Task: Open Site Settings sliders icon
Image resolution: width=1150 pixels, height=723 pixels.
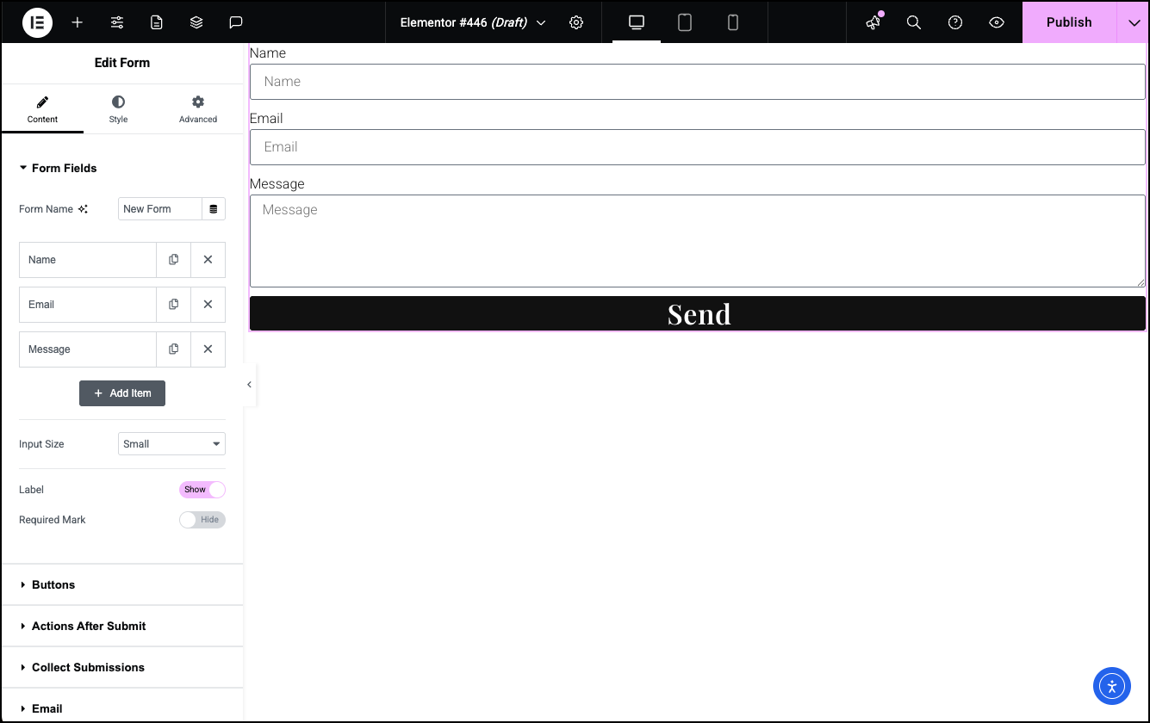Action: [117, 22]
